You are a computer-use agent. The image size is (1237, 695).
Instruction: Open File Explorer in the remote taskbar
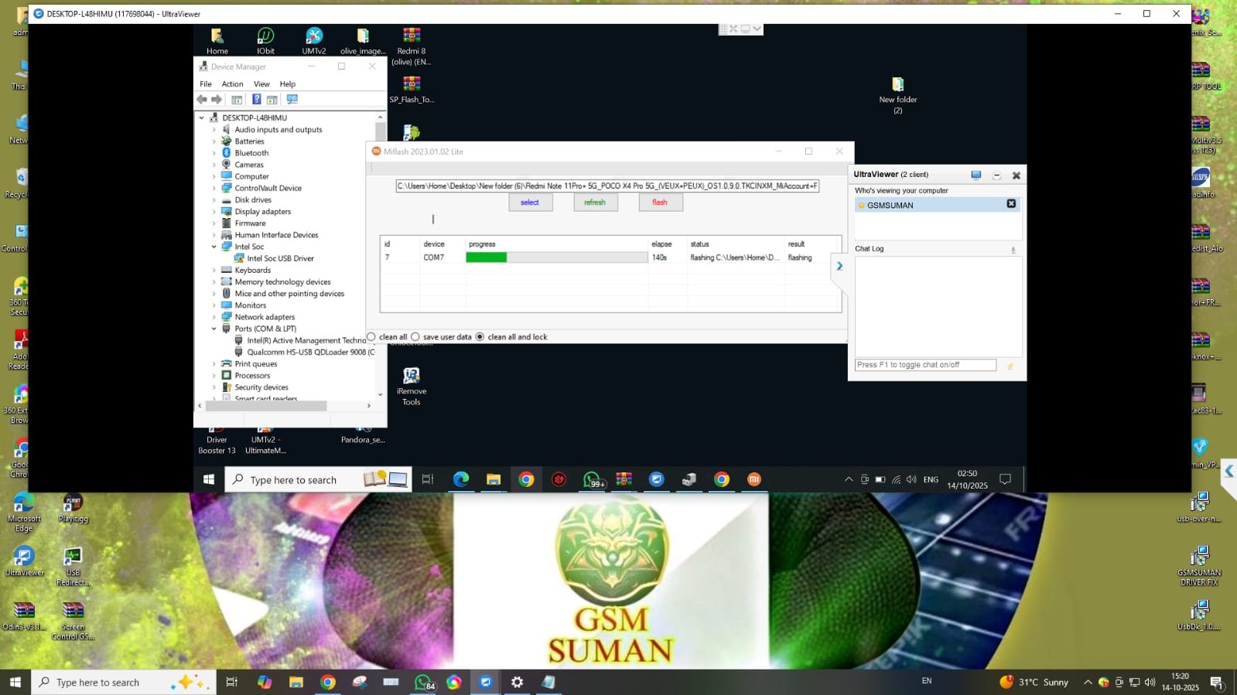pyautogui.click(x=494, y=479)
